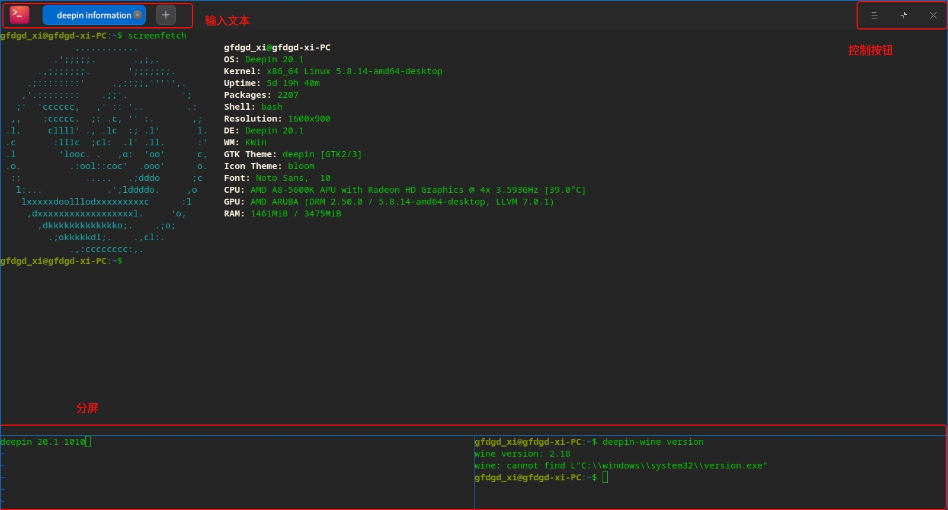Switch to the deepin information tab

pyautogui.click(x=94, y=15)
